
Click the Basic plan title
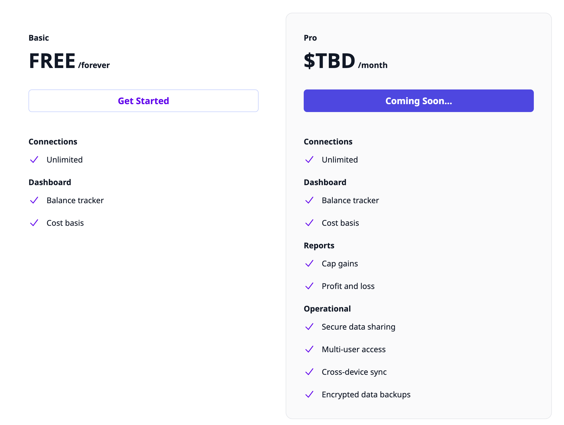(x=39, y=38)
